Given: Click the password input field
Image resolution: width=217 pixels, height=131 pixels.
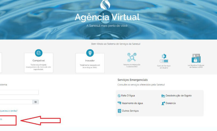Looking at the screenshot, I should pos(16,102).
